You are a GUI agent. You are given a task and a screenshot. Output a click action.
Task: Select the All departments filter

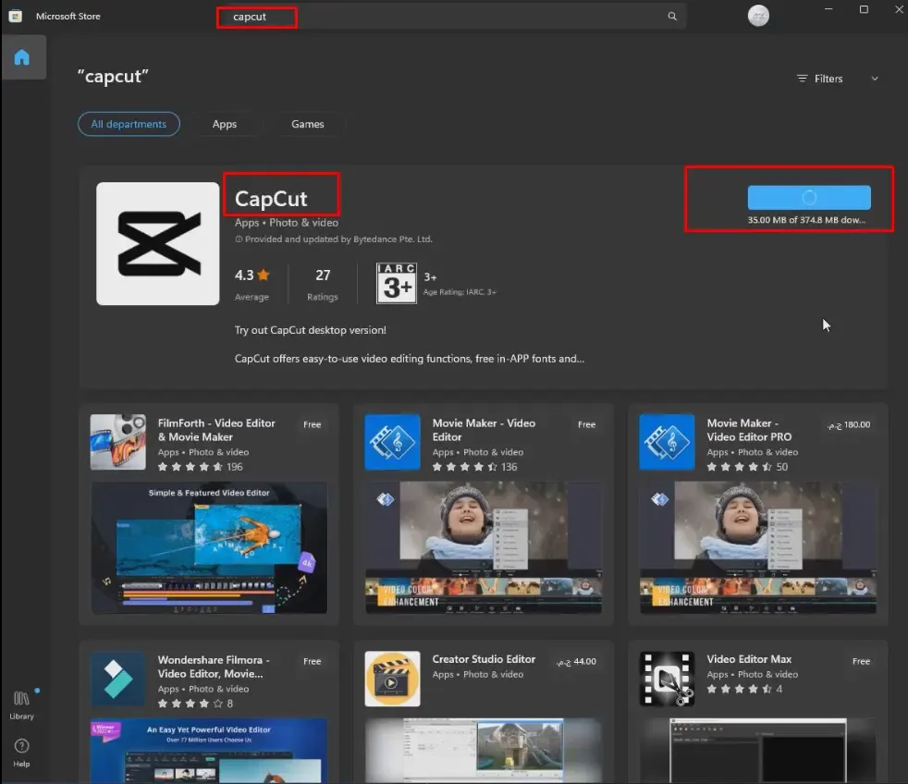click(129, 124)
